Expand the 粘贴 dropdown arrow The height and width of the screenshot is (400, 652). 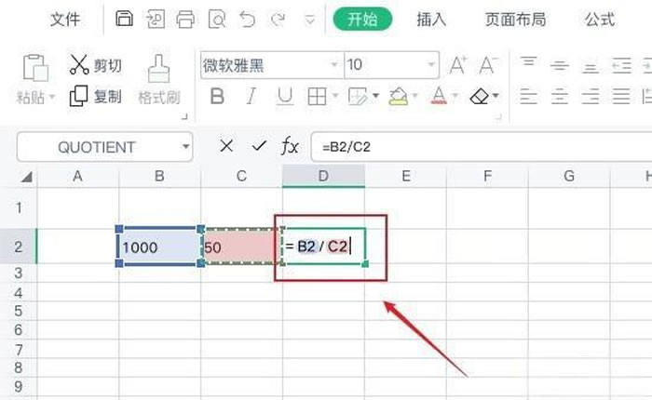(52, 97)
